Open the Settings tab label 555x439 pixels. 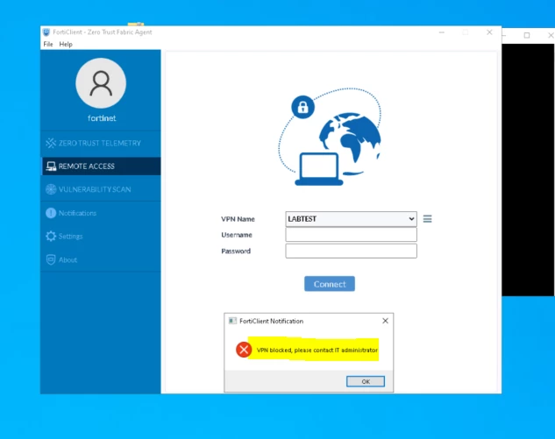point(70,237)
